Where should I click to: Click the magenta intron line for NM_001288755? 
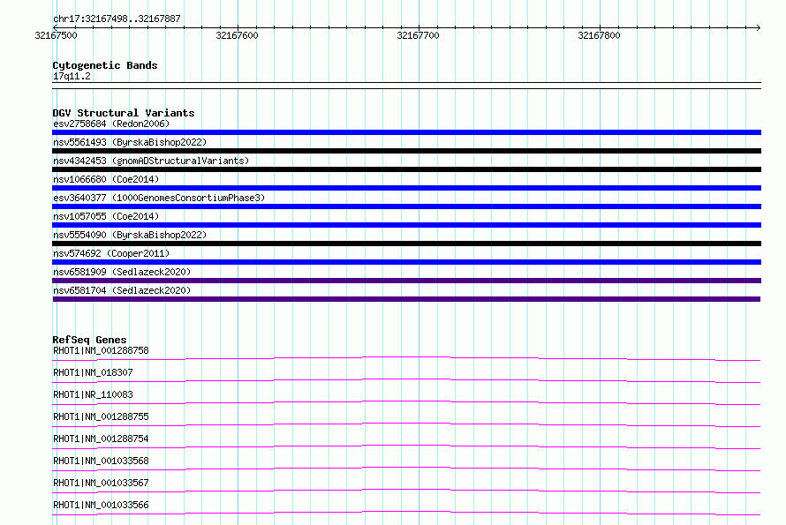406,424
